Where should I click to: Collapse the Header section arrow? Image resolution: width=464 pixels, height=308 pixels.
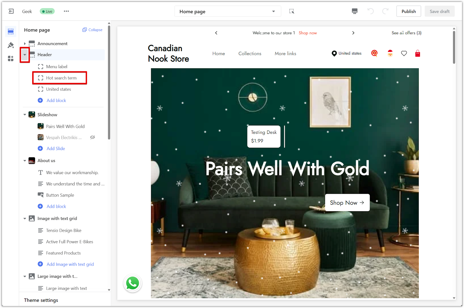click(x=25, y=55)
